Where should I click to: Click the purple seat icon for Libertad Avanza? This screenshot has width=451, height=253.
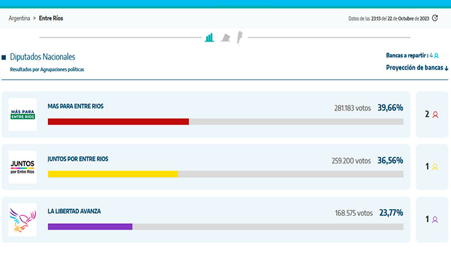tap(435, 220)
